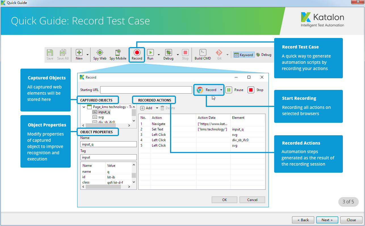This screenshot has height=226, width=365.
Task: Click the Left Click action in row 3
Action: click(x=159, y=135)
